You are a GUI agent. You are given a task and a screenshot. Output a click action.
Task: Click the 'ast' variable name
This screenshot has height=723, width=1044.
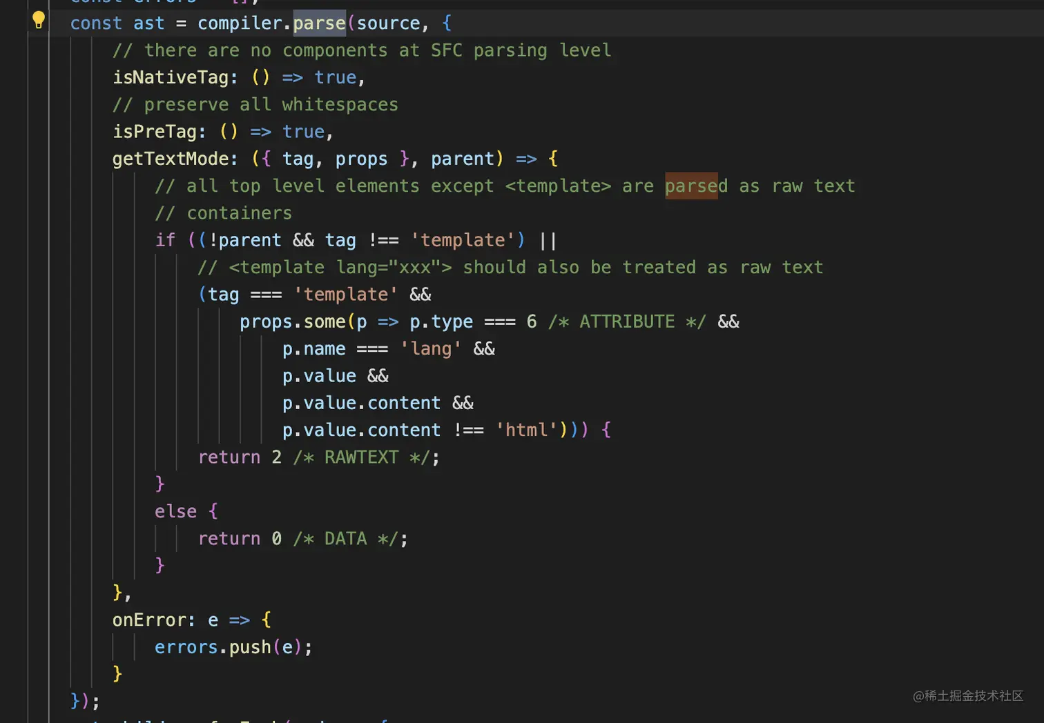point(149,23)
